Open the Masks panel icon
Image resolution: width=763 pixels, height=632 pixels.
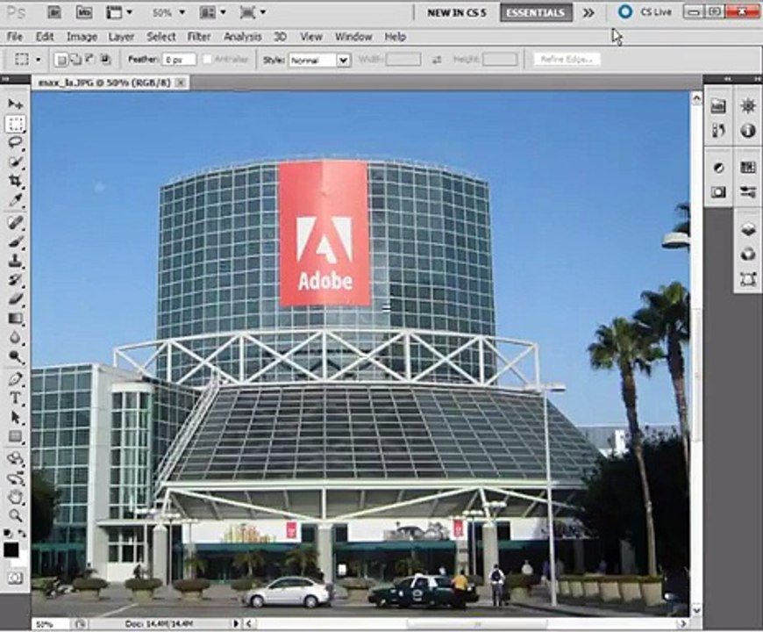point(718,192)
